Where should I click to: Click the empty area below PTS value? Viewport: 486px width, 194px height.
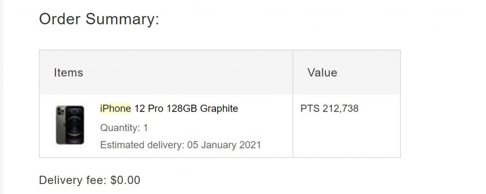point(346,136)
